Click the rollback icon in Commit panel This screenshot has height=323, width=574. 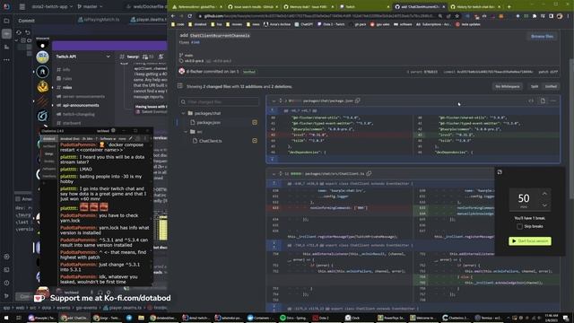tap(28, 32)
